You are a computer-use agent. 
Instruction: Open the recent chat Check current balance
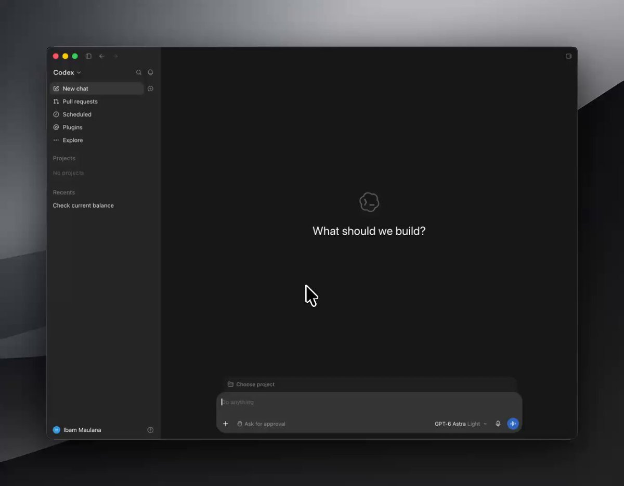(x=83, y=206)
